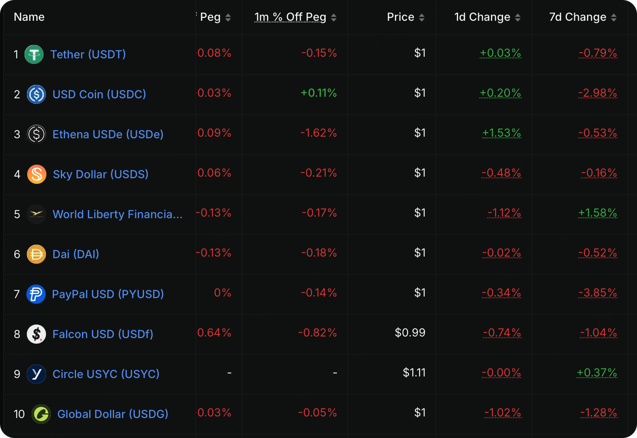Image resolution: width=637 pixels, height=438 pixels.
Task: Click the Sky Dollar orange logo icon
Action: coord(36,174)
